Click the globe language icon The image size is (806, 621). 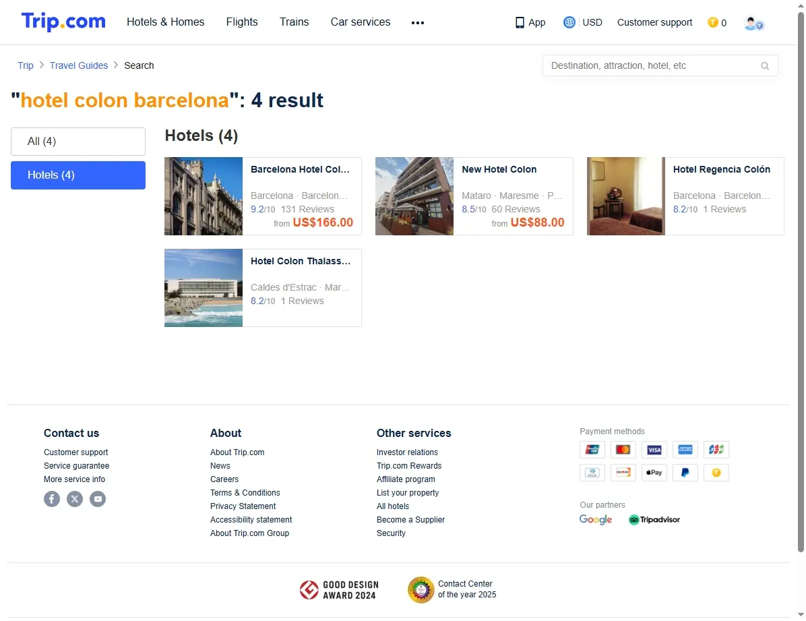click(569, 22)
